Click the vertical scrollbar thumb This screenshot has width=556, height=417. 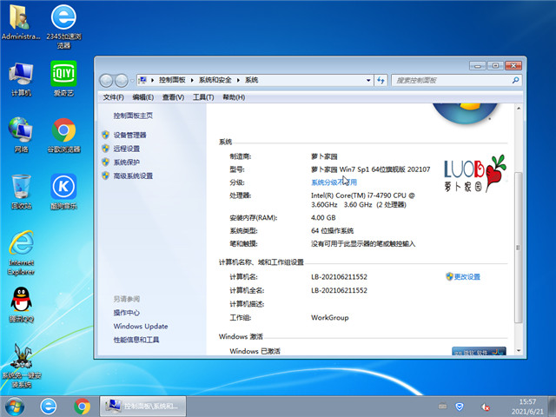519,247
